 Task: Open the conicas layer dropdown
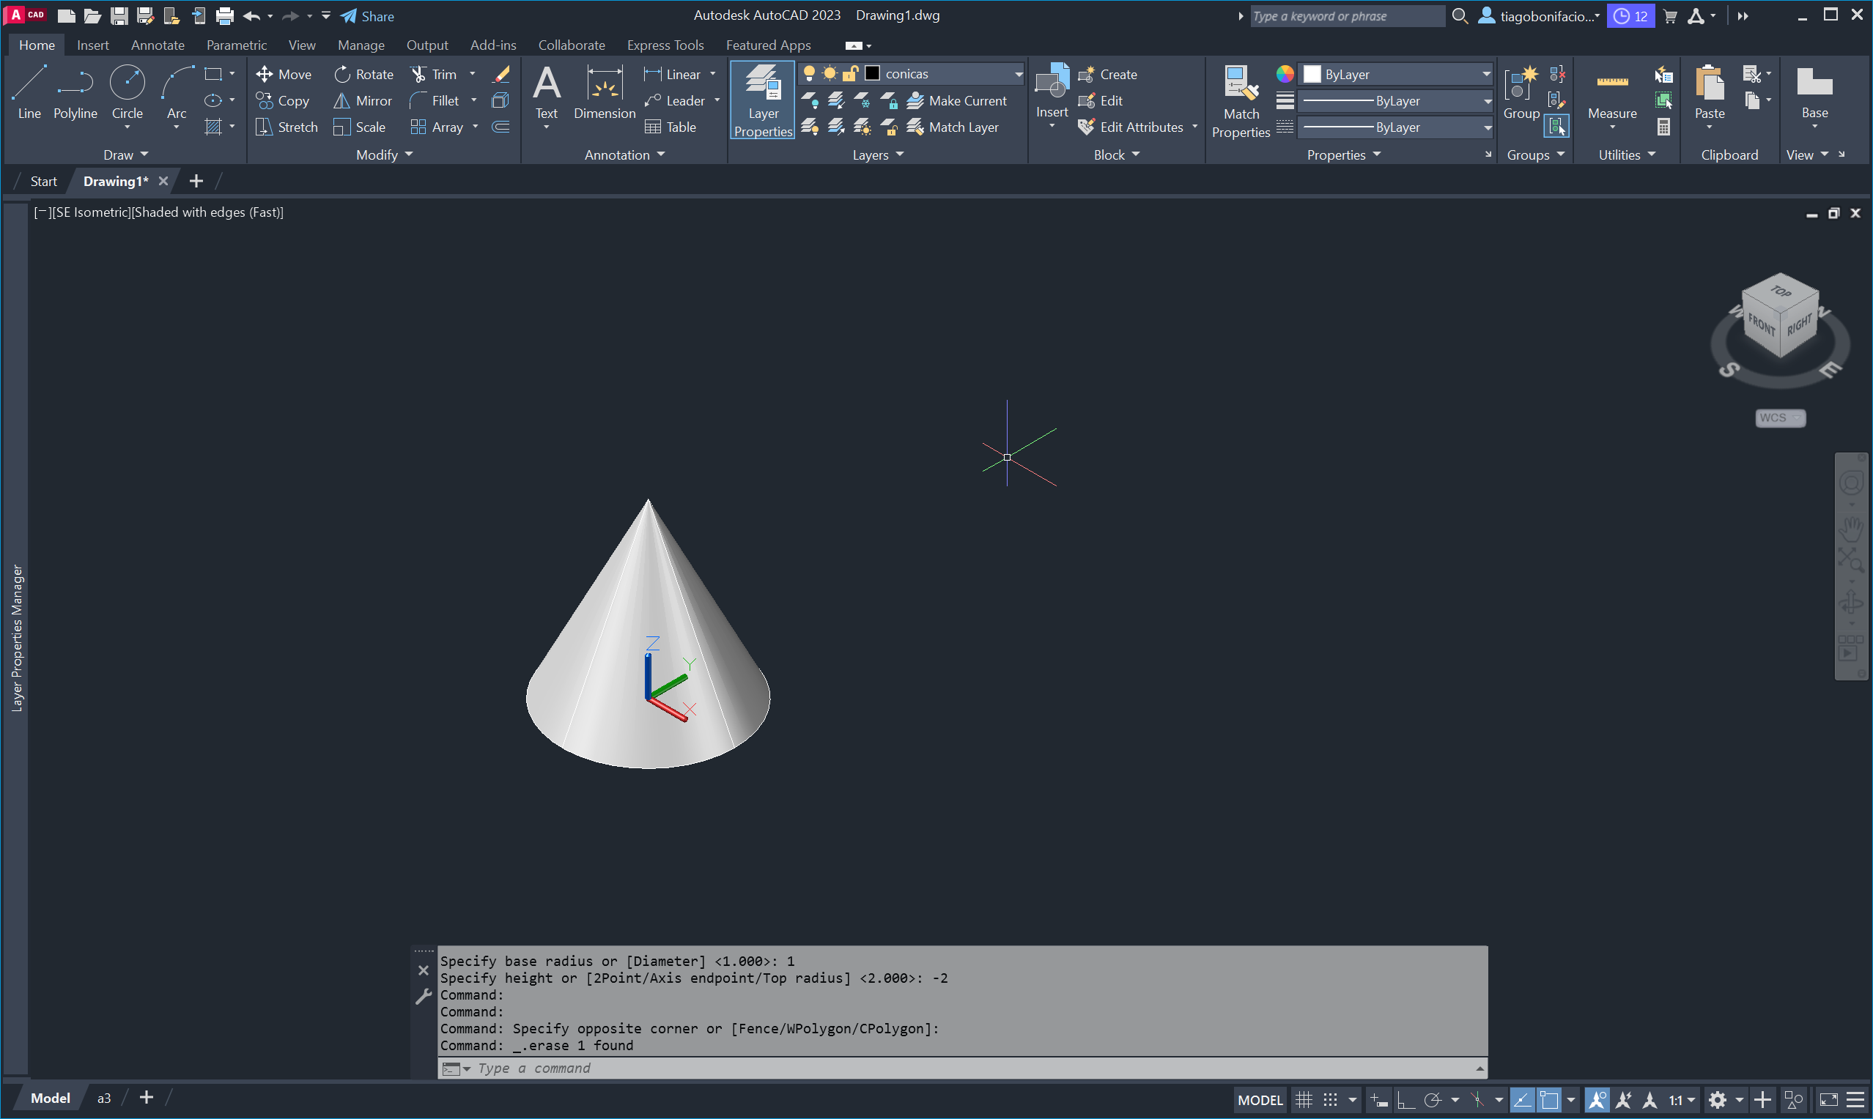pos(1018,74)
